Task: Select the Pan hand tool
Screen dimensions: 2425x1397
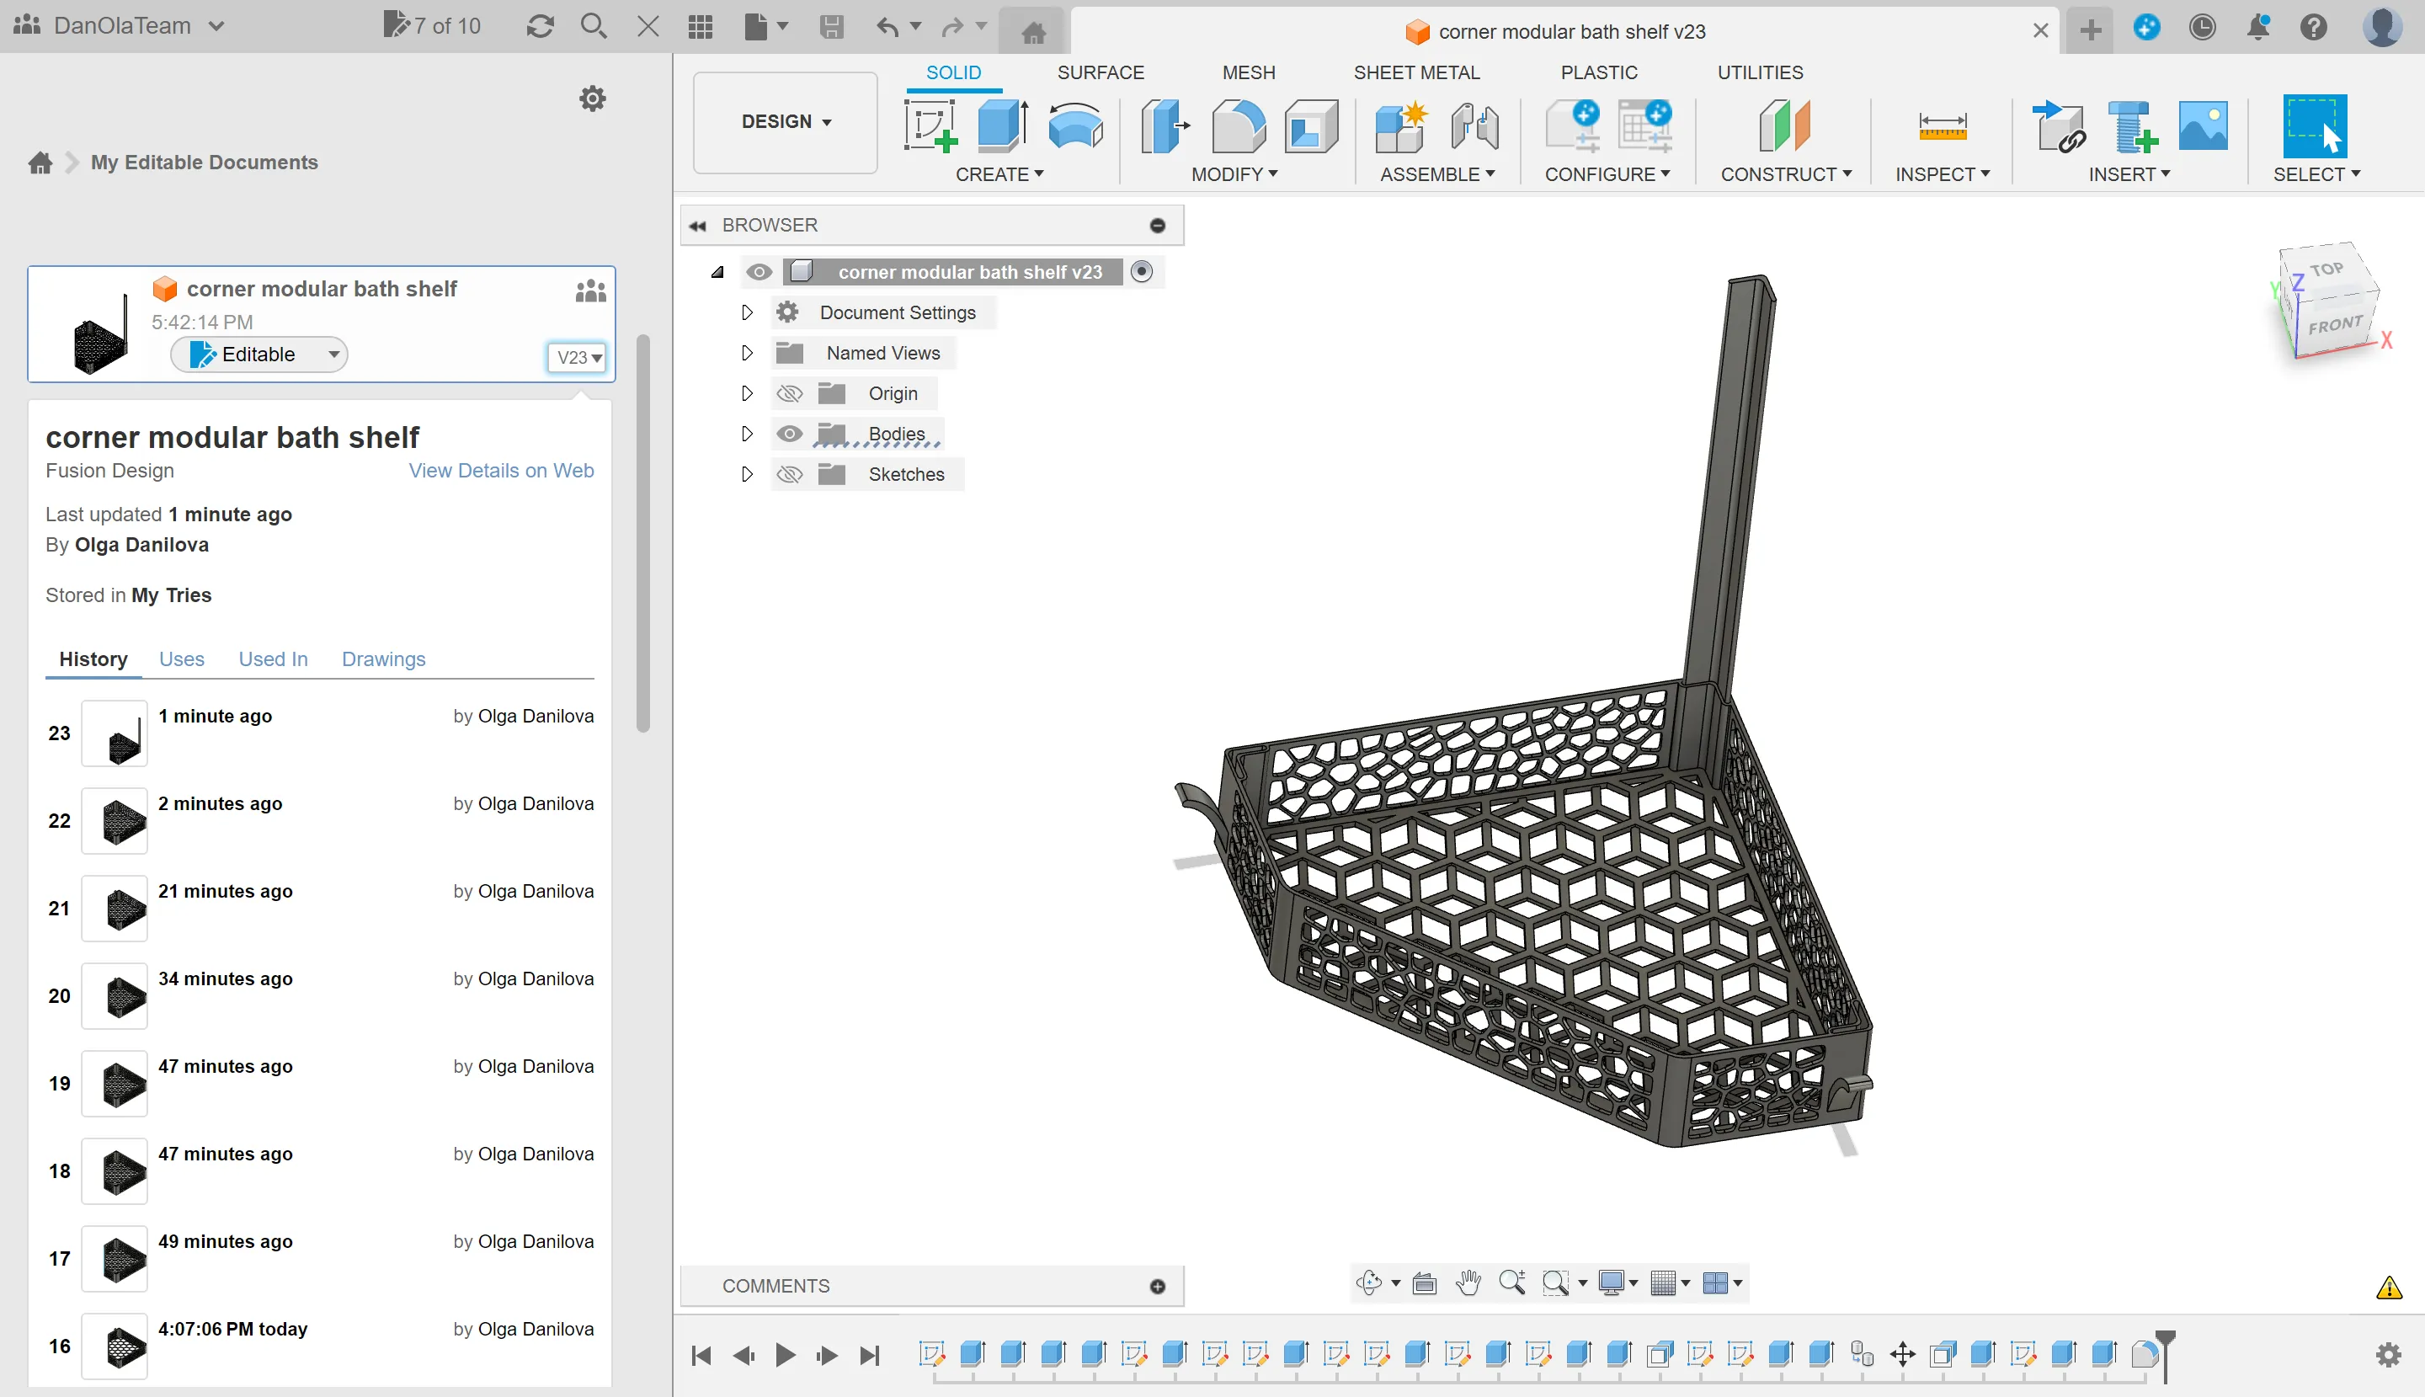Action: point(1468,1282)
